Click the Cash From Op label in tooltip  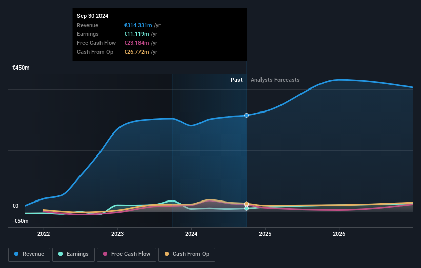pos(95,52)
